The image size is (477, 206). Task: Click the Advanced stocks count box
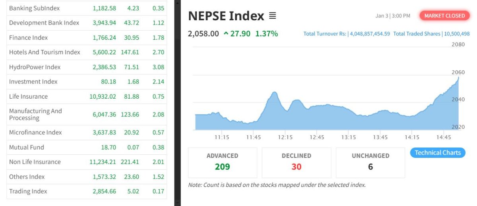222,162
